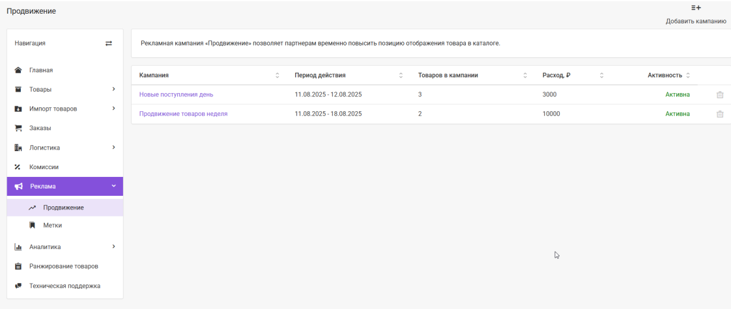
Task: Expand the Аналитика menu arrow
Action: pos(114,246)
